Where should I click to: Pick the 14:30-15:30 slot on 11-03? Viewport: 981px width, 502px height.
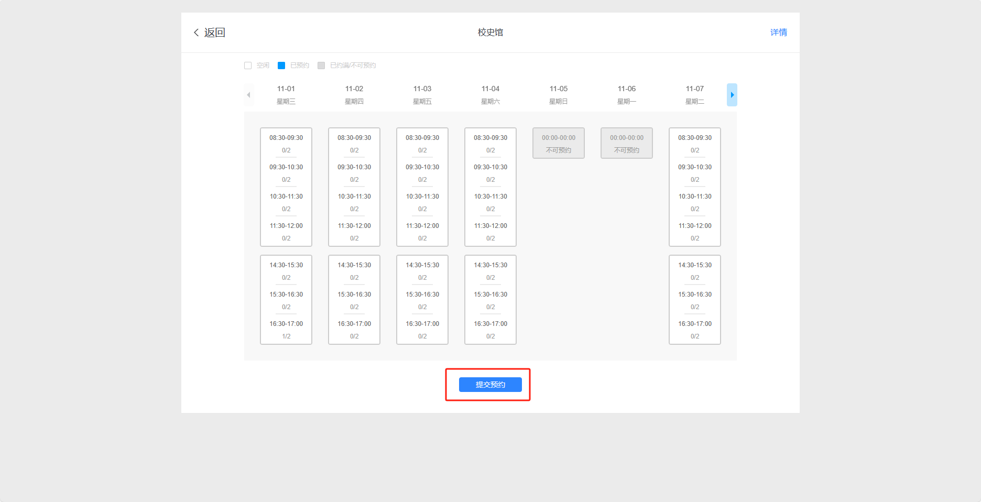[422, 271]
